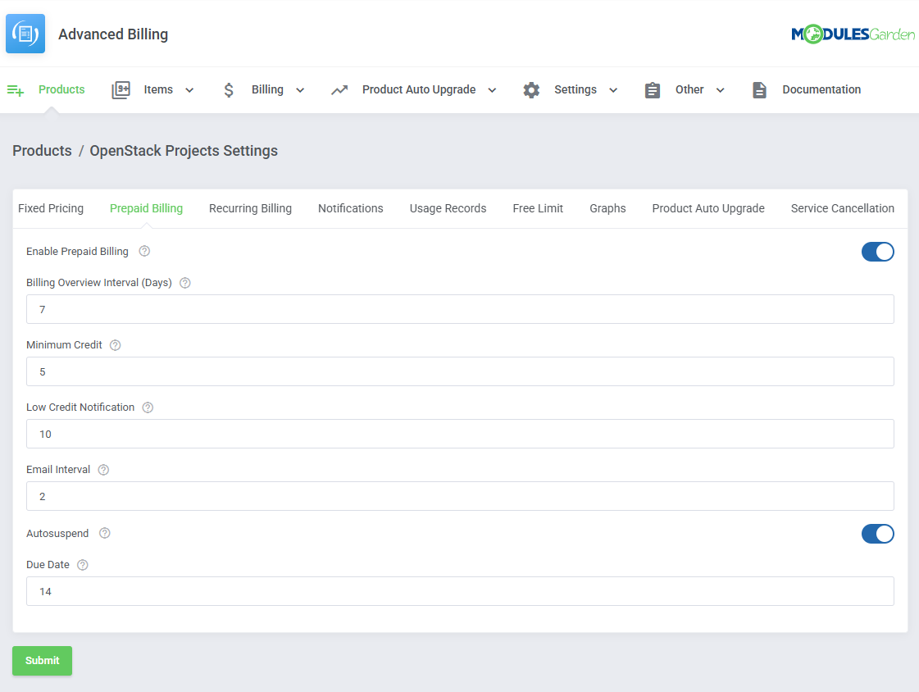Open the Product Auto Upgrade settings tab

(708, 208)
